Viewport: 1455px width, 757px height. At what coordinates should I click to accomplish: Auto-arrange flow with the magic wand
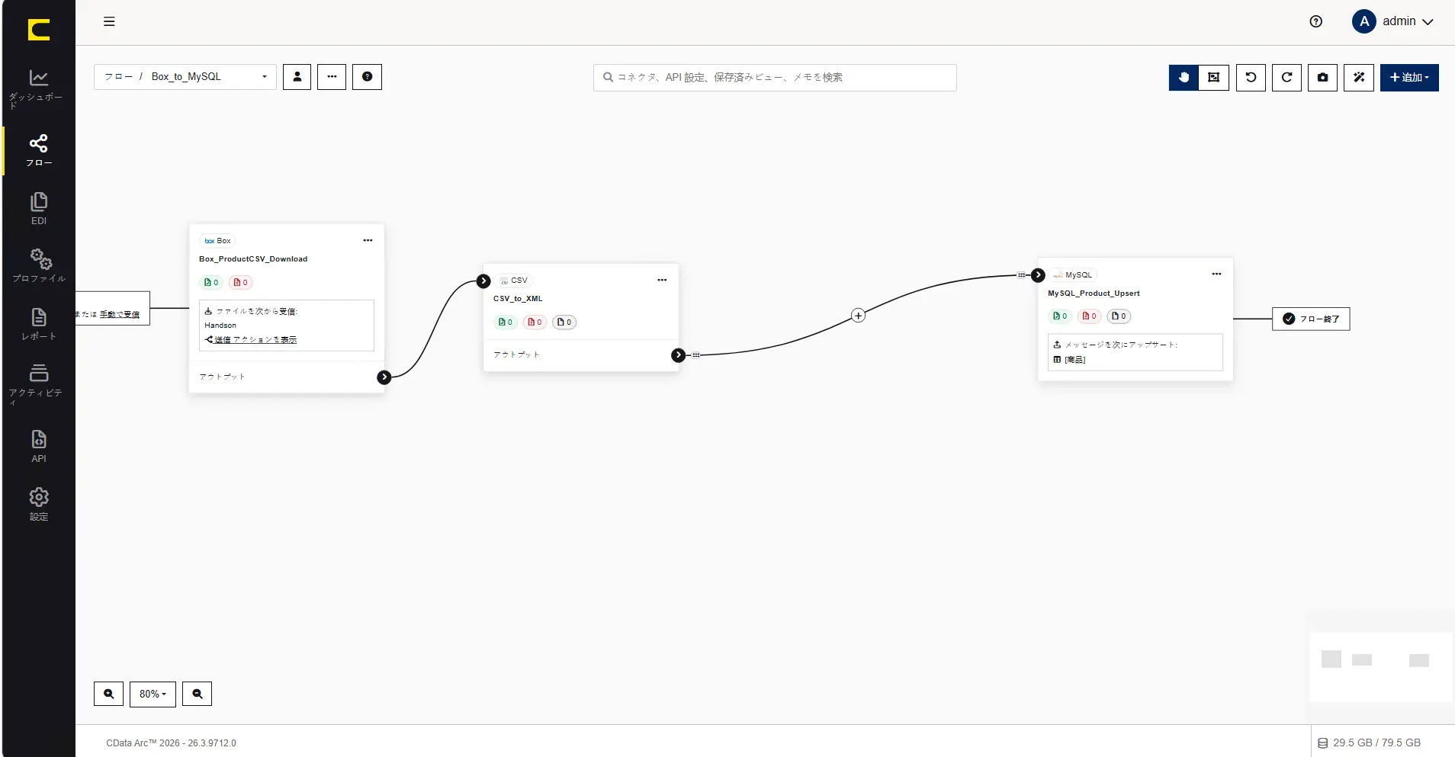1359,77
